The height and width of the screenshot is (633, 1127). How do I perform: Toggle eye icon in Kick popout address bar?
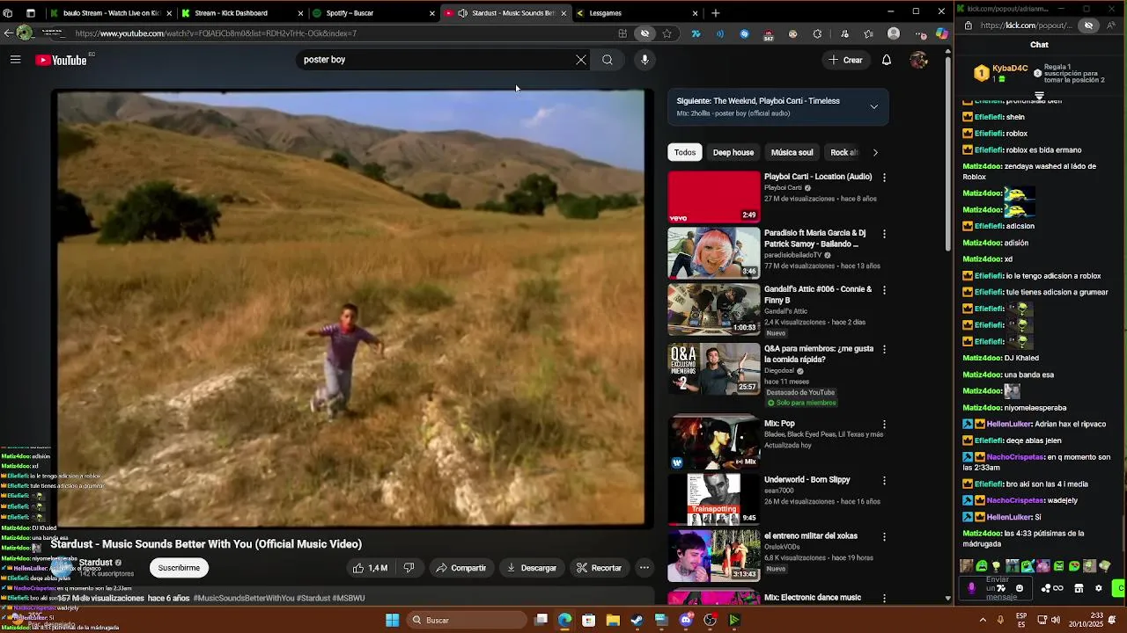coord(1088,25)
